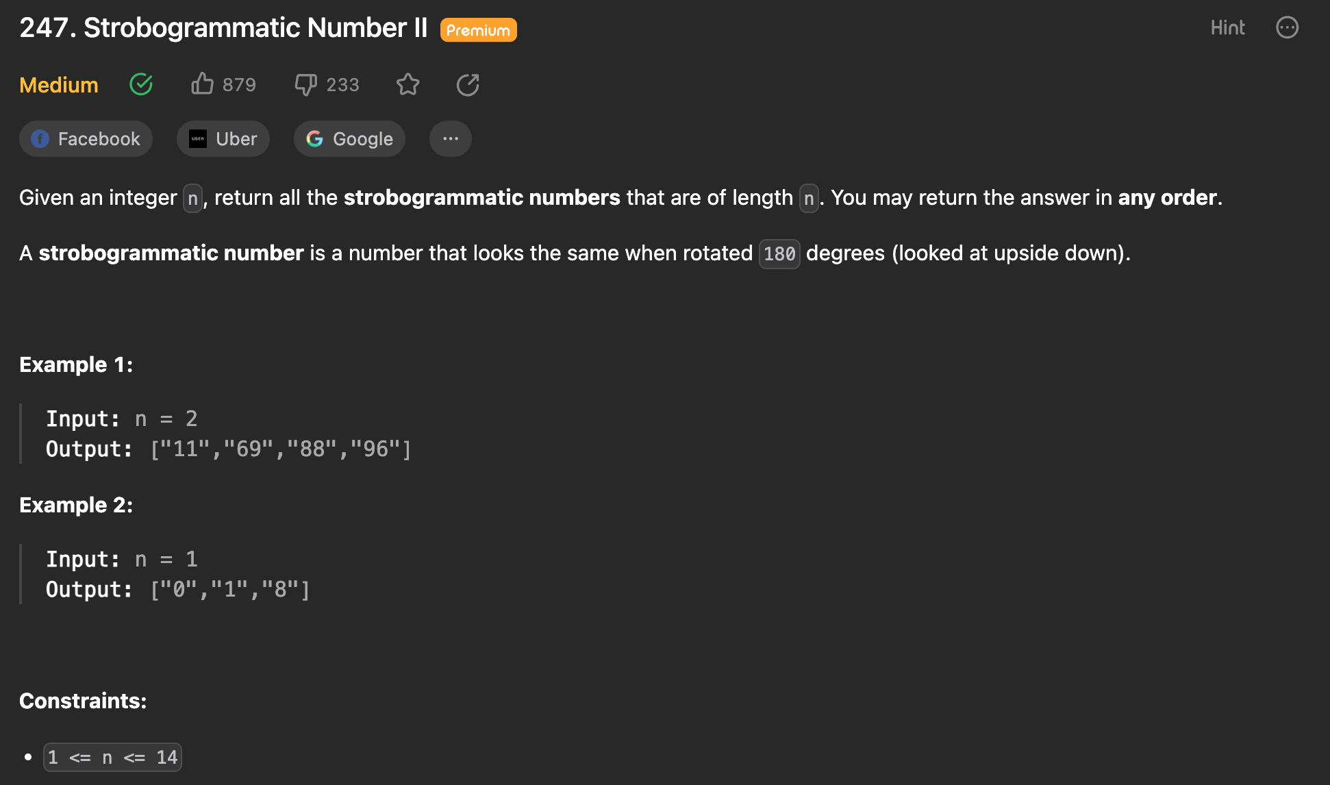Click the green solved checkmark icon
This screenshot has width=1330, height=785.
(141, 84)
